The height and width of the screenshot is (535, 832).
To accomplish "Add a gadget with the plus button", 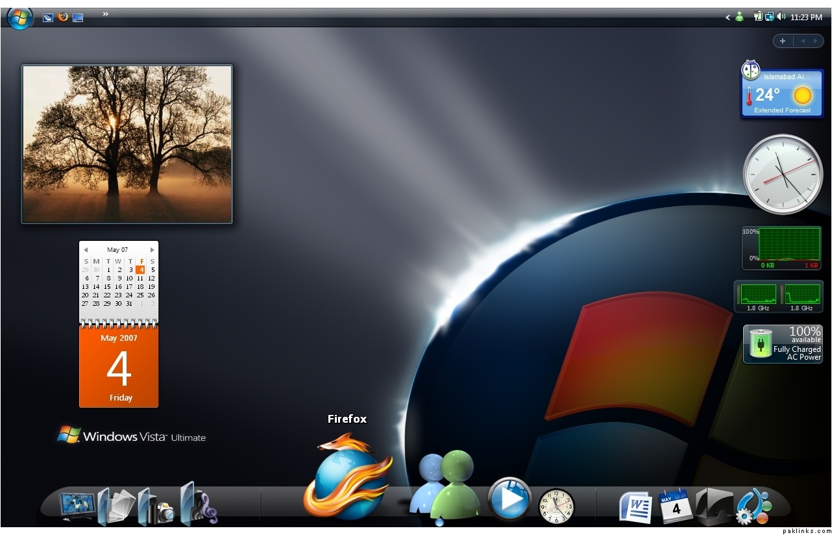I will pos(783,41).
